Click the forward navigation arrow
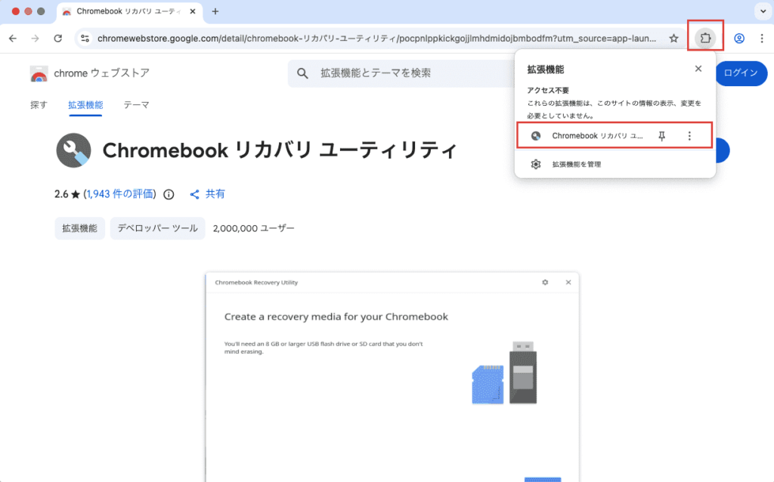Viewport: 774px width, 482px height. tap(35, 39)
